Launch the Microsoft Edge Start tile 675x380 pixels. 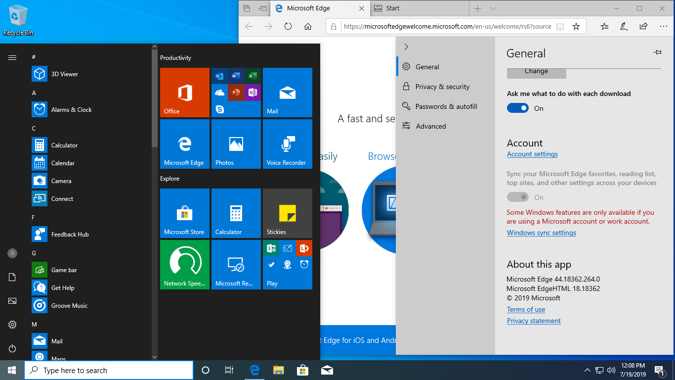tap(185, 144)
